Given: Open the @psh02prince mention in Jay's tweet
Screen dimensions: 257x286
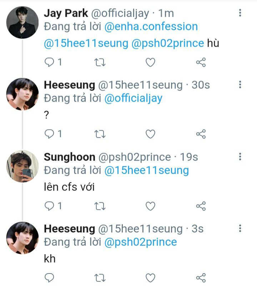Looking at the screenshot, I should [168, 43].
